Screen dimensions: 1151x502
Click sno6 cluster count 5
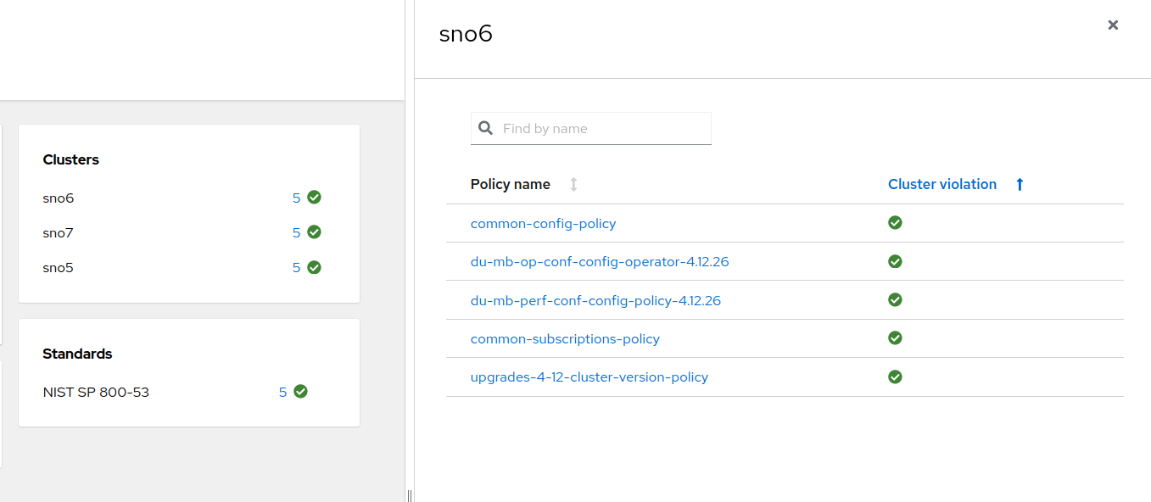pos(297,198)
